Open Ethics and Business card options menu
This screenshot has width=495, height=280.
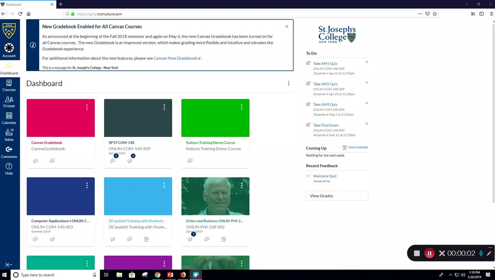click(x=242, y=185)
